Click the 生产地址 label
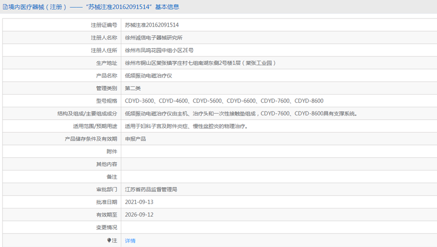Screen dimensions: 437x247 point(107,63)
